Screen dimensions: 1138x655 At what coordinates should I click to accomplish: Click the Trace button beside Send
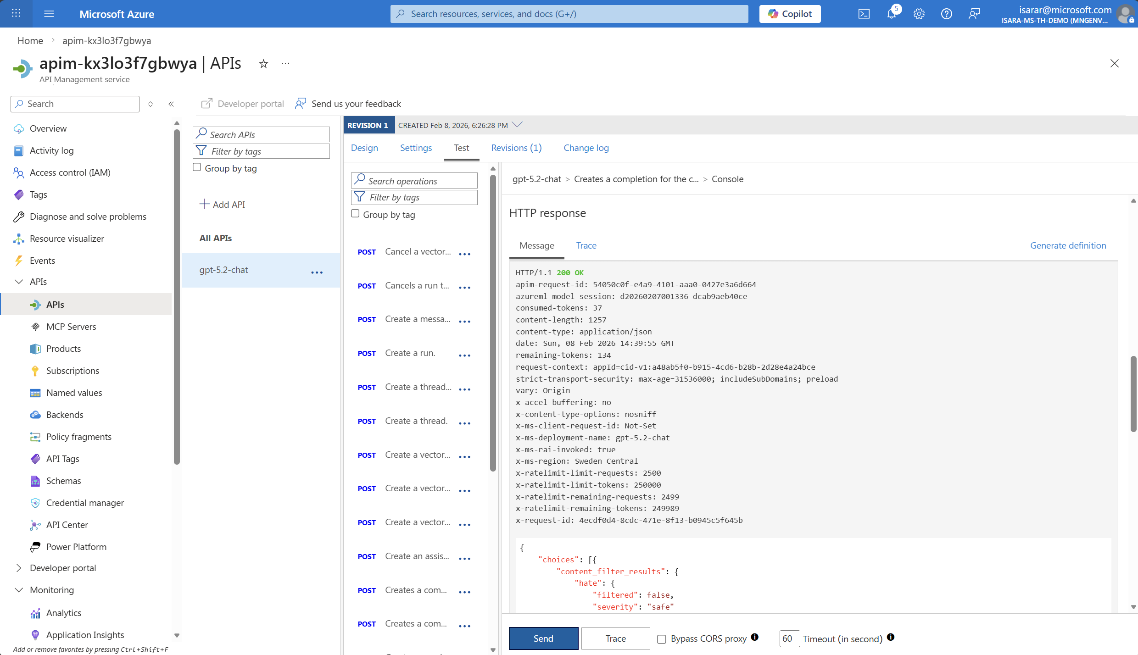coord(615,638)
